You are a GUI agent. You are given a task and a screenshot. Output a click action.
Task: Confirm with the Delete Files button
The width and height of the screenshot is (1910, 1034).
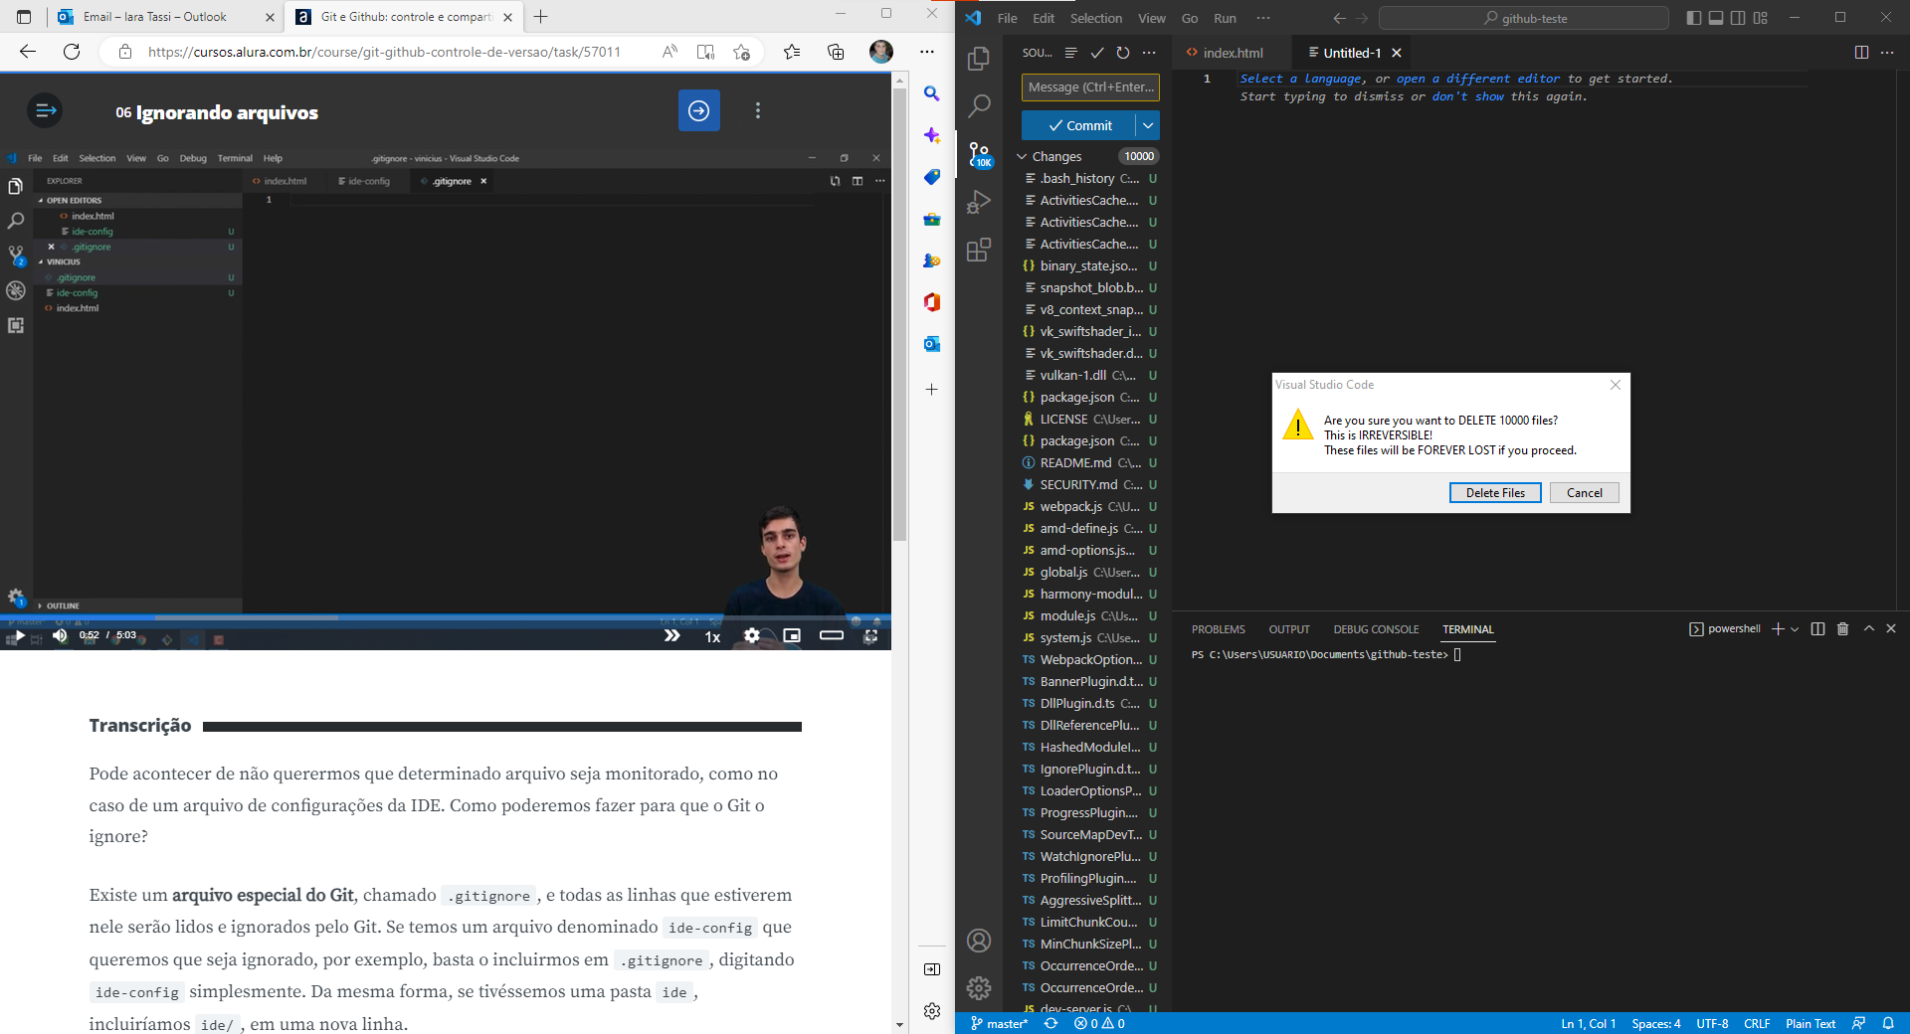[x=1495, y=493]
